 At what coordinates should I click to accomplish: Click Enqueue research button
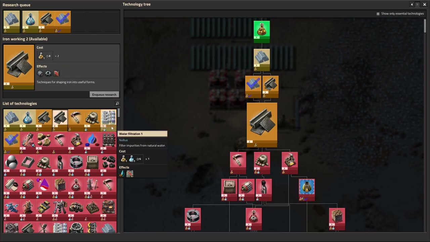[104, 94]
